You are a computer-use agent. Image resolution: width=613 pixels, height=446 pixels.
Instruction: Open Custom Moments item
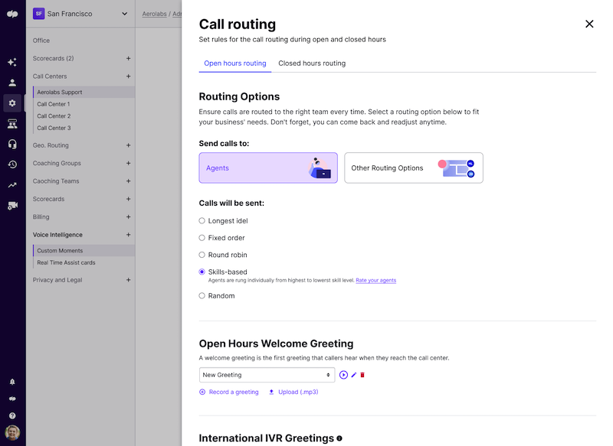(84, 250)
